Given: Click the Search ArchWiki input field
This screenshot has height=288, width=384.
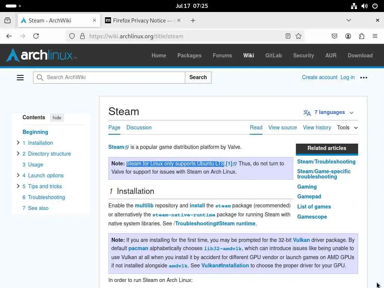Looking at the screenshot, I should pos(109,78).
